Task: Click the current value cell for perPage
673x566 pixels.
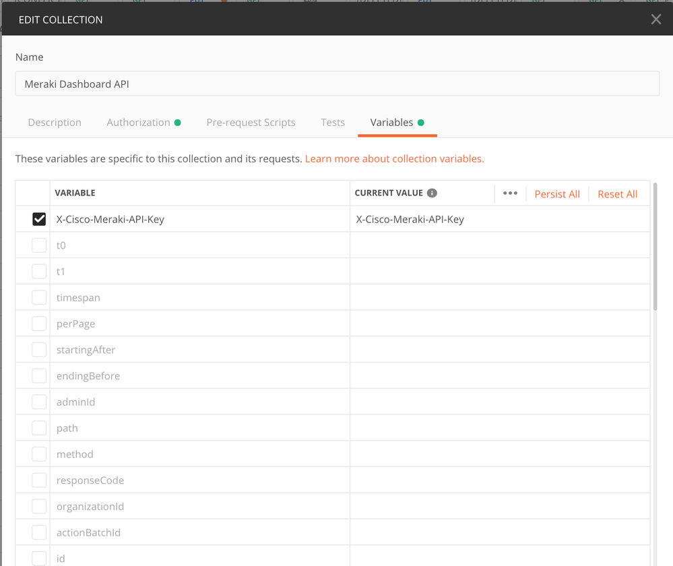Action: [500, 323]
